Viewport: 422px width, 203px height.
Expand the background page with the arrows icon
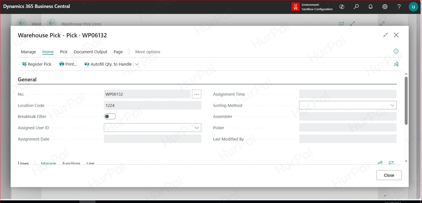352,23
